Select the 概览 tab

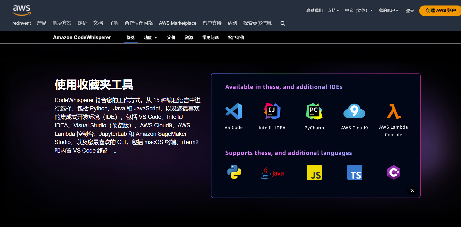point(131,37)
